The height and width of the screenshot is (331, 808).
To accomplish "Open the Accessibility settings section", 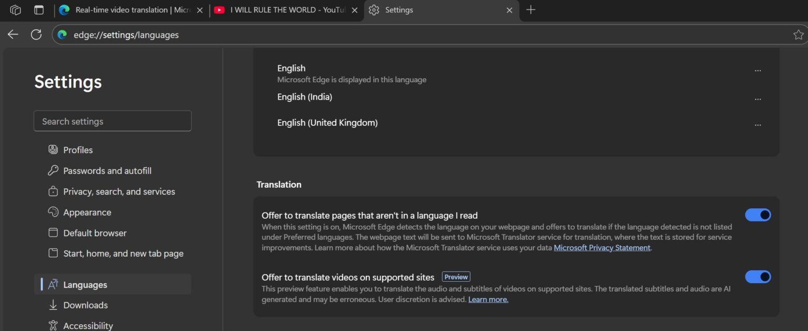I will tap(88, 325).
